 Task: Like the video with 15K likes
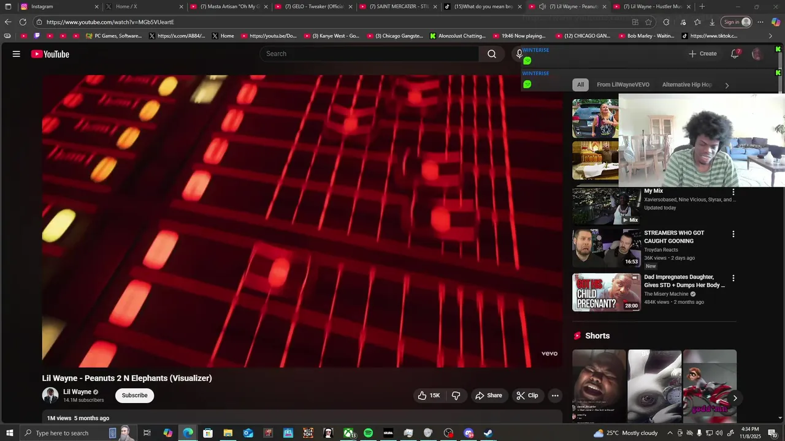429,396
